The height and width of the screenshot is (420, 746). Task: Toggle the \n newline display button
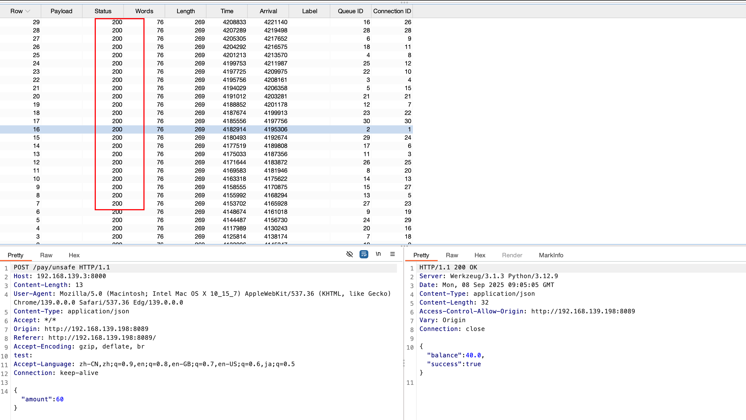pyautogui.click(x=378, y=254)
